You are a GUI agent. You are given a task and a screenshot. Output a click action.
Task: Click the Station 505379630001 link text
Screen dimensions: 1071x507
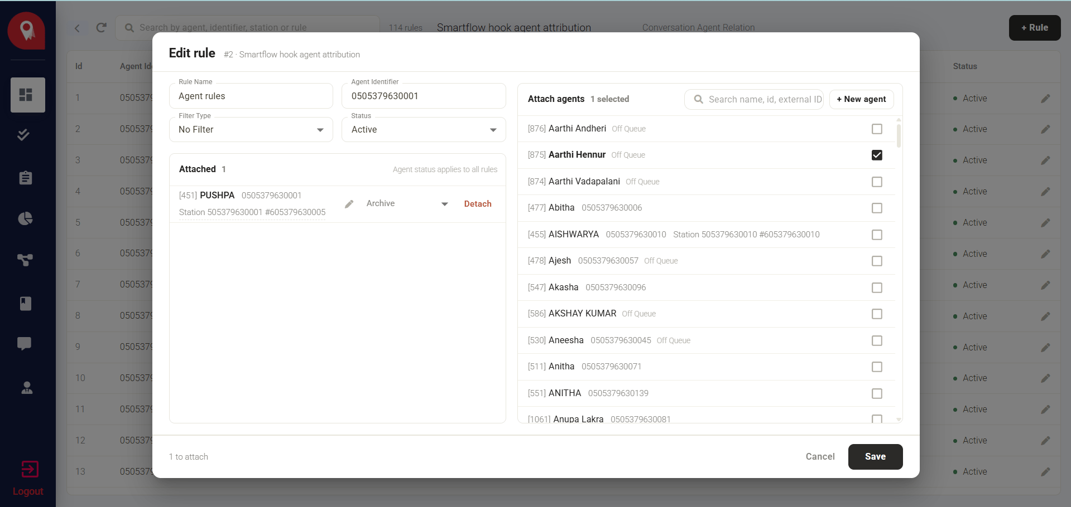[x=252, y=212]
